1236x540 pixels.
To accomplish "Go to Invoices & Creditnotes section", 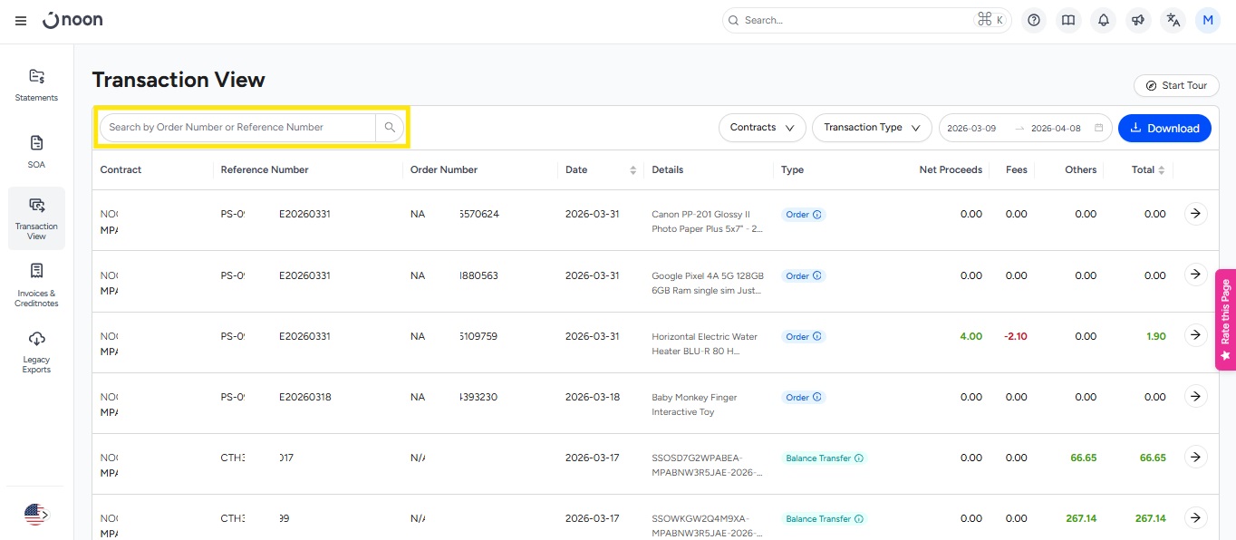I will click(x=36, y=284).
